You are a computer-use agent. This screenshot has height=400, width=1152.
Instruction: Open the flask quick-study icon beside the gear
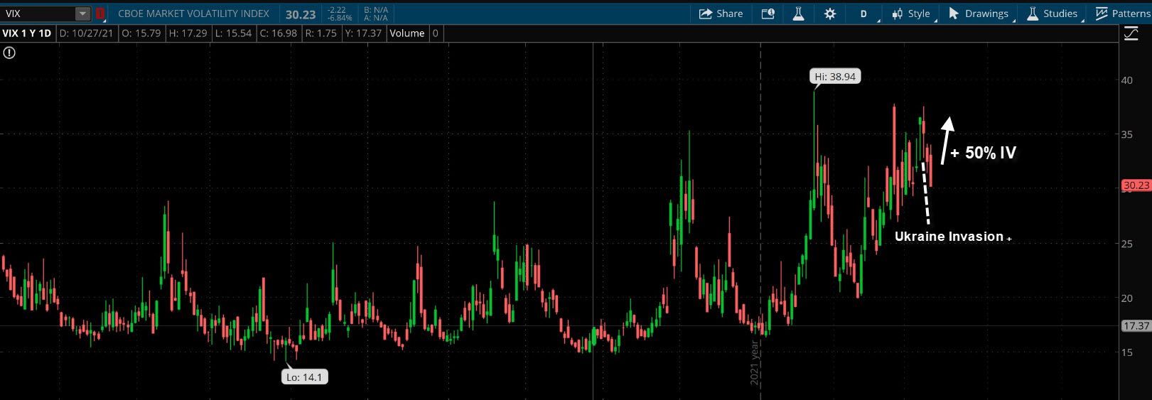click(x=798, y=13)
